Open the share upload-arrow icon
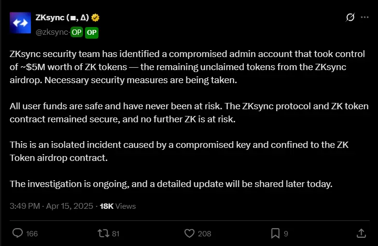 361,233
